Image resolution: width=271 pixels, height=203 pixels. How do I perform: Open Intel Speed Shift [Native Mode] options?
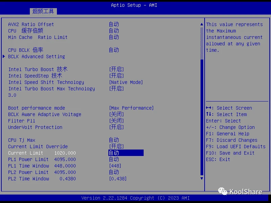click(x=126, y=82)
